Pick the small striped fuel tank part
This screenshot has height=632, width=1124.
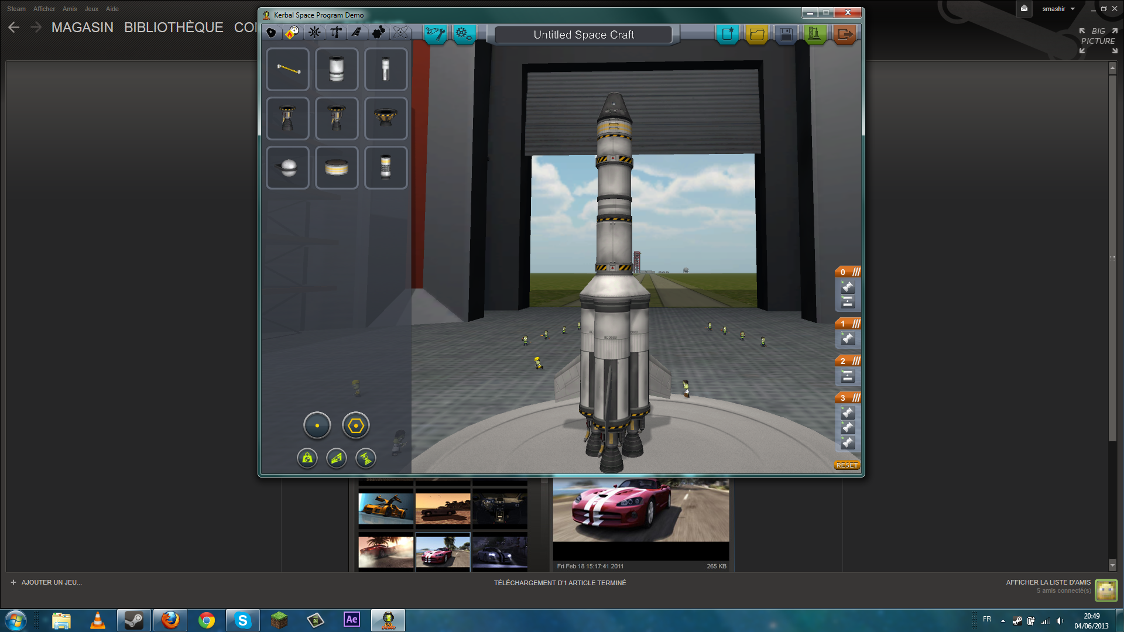pyautogui.click(x=386, y=168)
